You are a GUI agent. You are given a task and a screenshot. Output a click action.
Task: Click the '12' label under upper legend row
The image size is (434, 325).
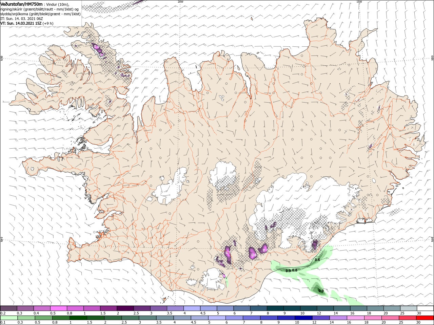point(319,313)
